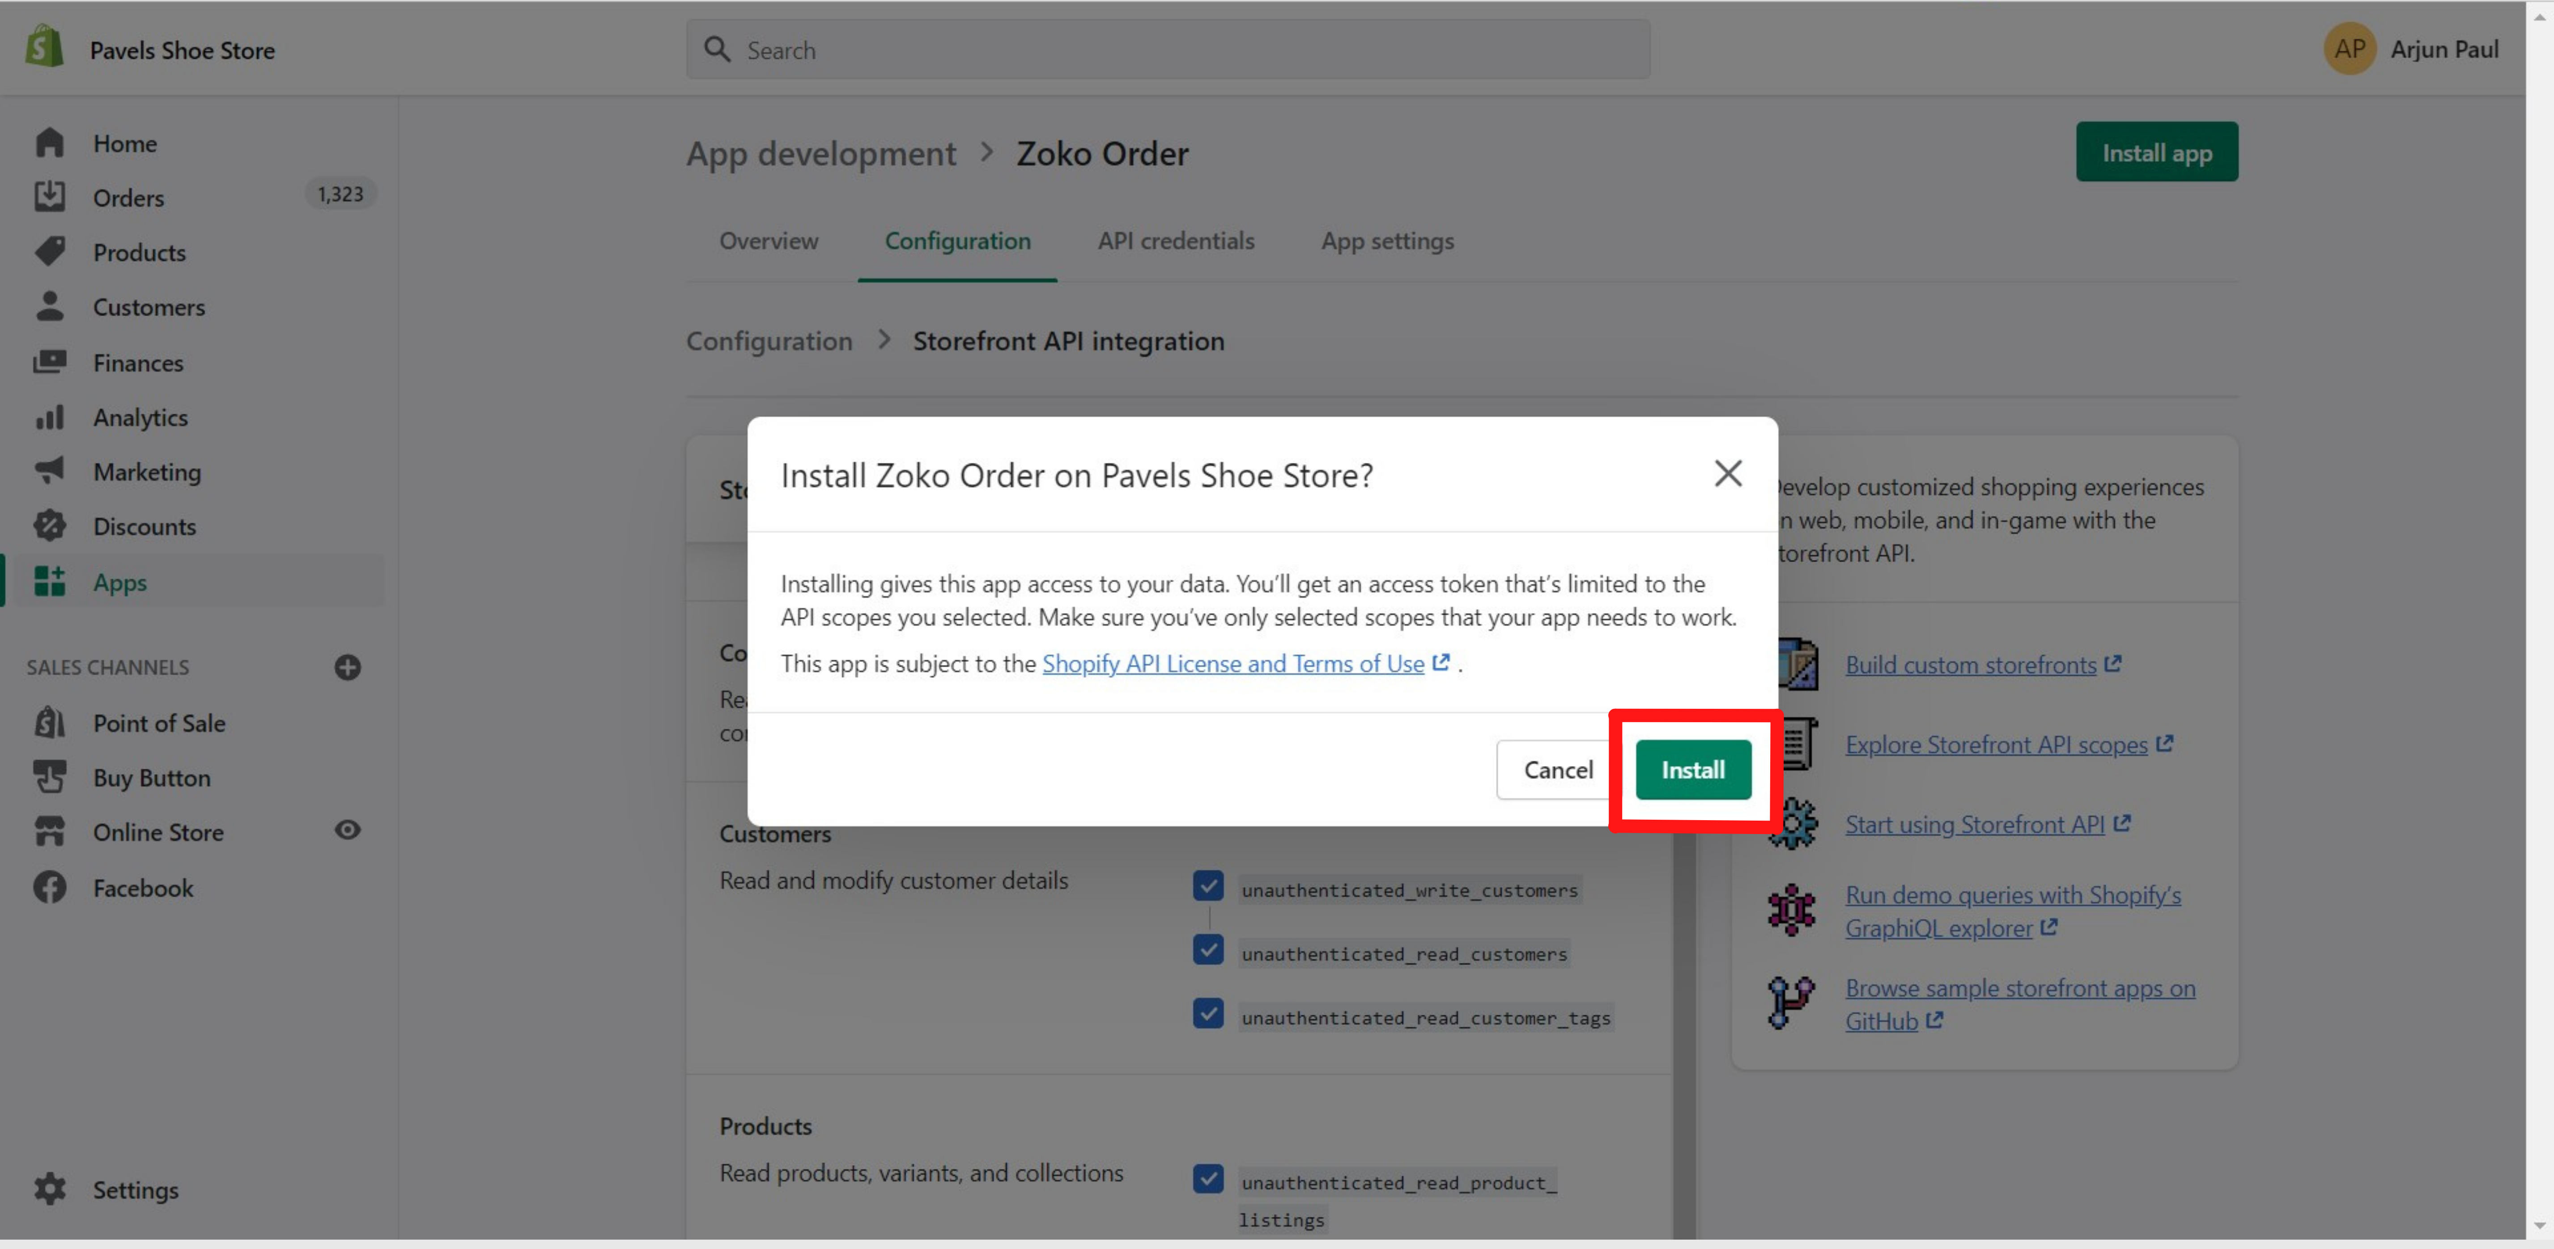Open the Discounts badge icon
2554x1249 pixels.
pyautogui.click(x=50, y=525)
